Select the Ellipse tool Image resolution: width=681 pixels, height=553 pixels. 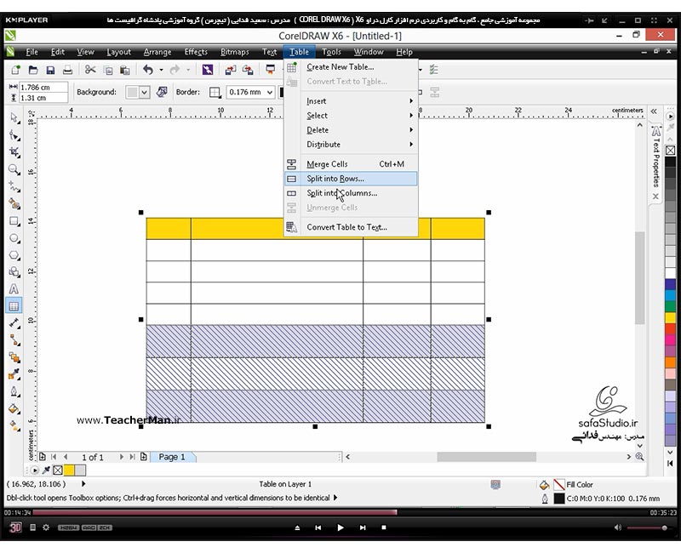(14, 238)
